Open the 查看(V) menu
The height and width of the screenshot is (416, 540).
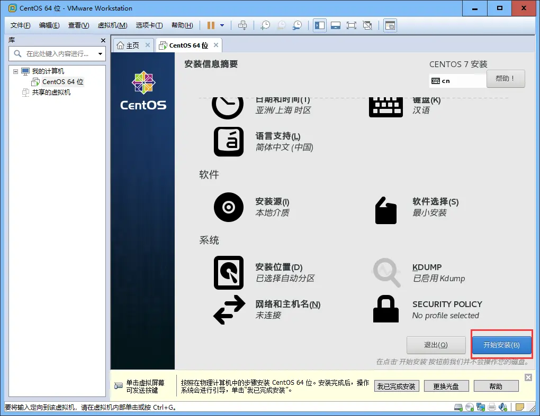point(78,25)
